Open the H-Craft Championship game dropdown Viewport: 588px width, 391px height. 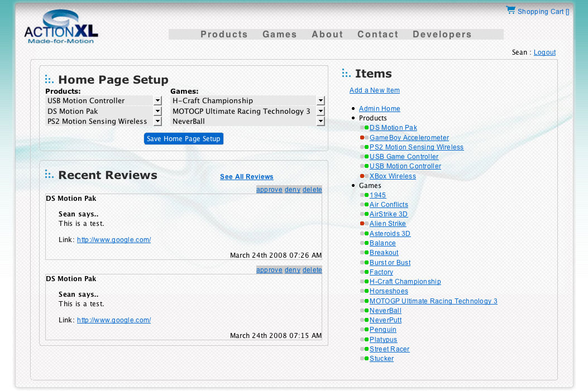(x=247, y=101)
